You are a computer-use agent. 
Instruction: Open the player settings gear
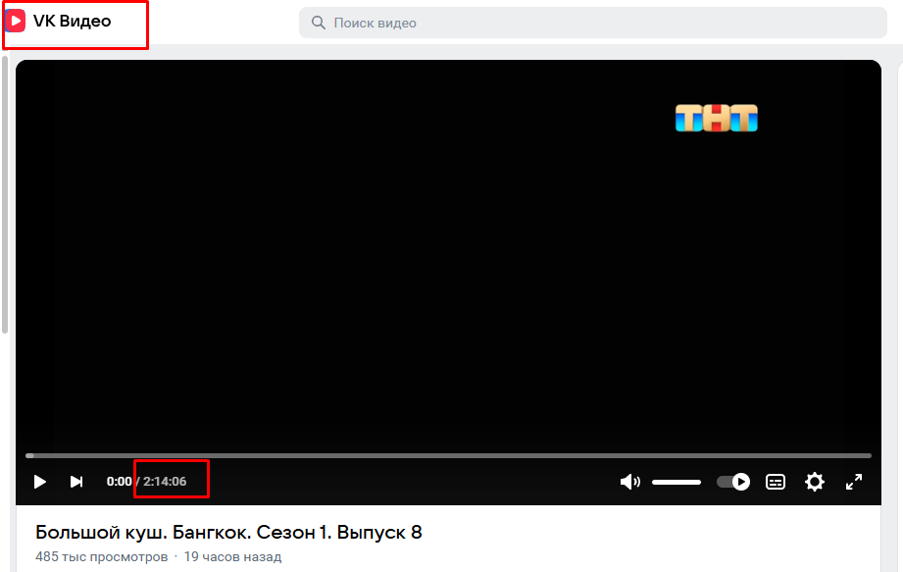pos(815,482)
